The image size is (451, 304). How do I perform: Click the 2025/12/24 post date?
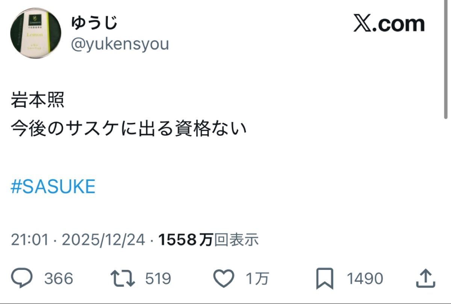[x=103, y=240]
